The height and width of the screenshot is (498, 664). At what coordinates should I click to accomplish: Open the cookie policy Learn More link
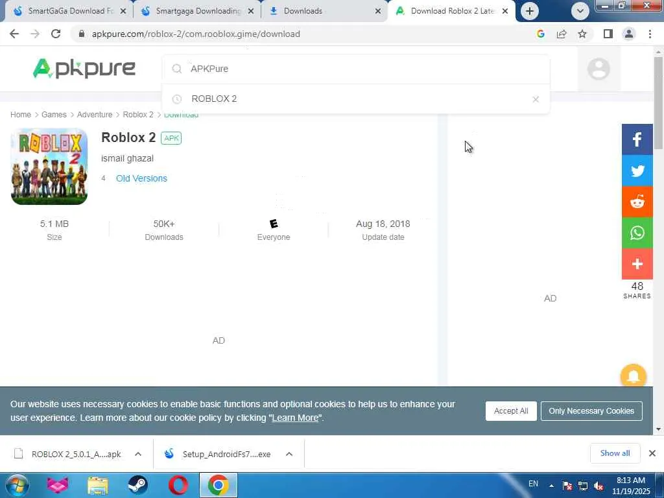295,418
